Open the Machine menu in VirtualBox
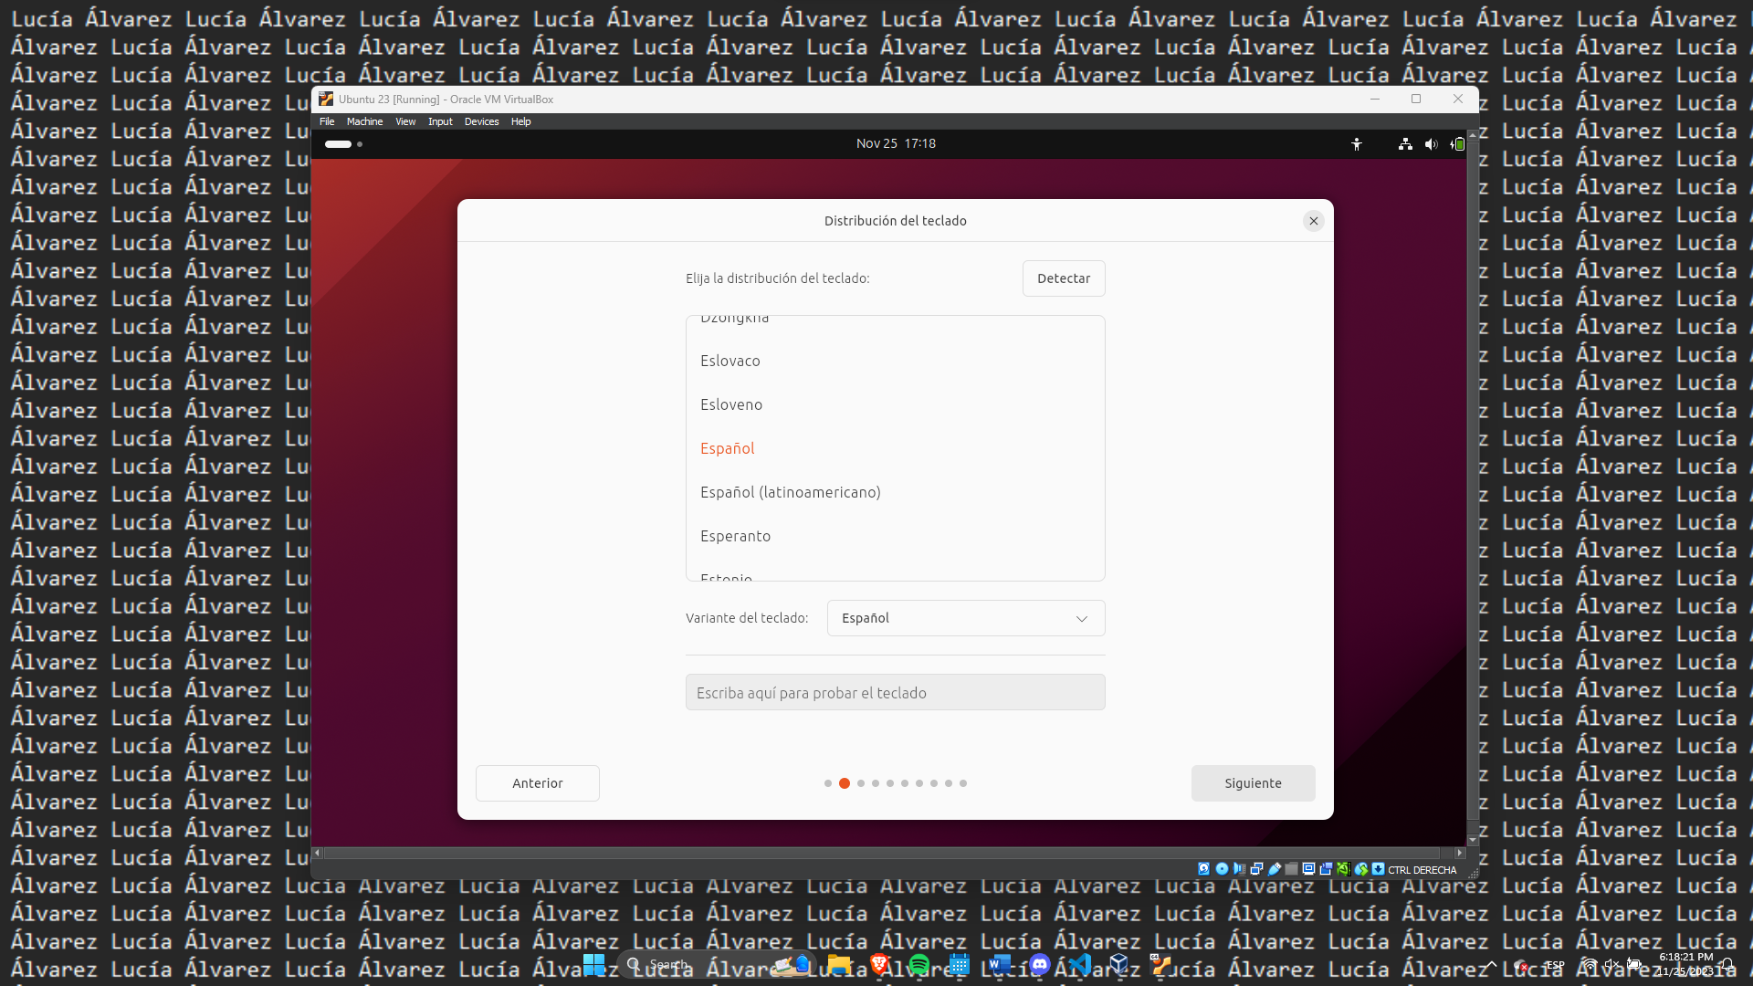This screenshot has width=1753, height=986. coord(364,121)
